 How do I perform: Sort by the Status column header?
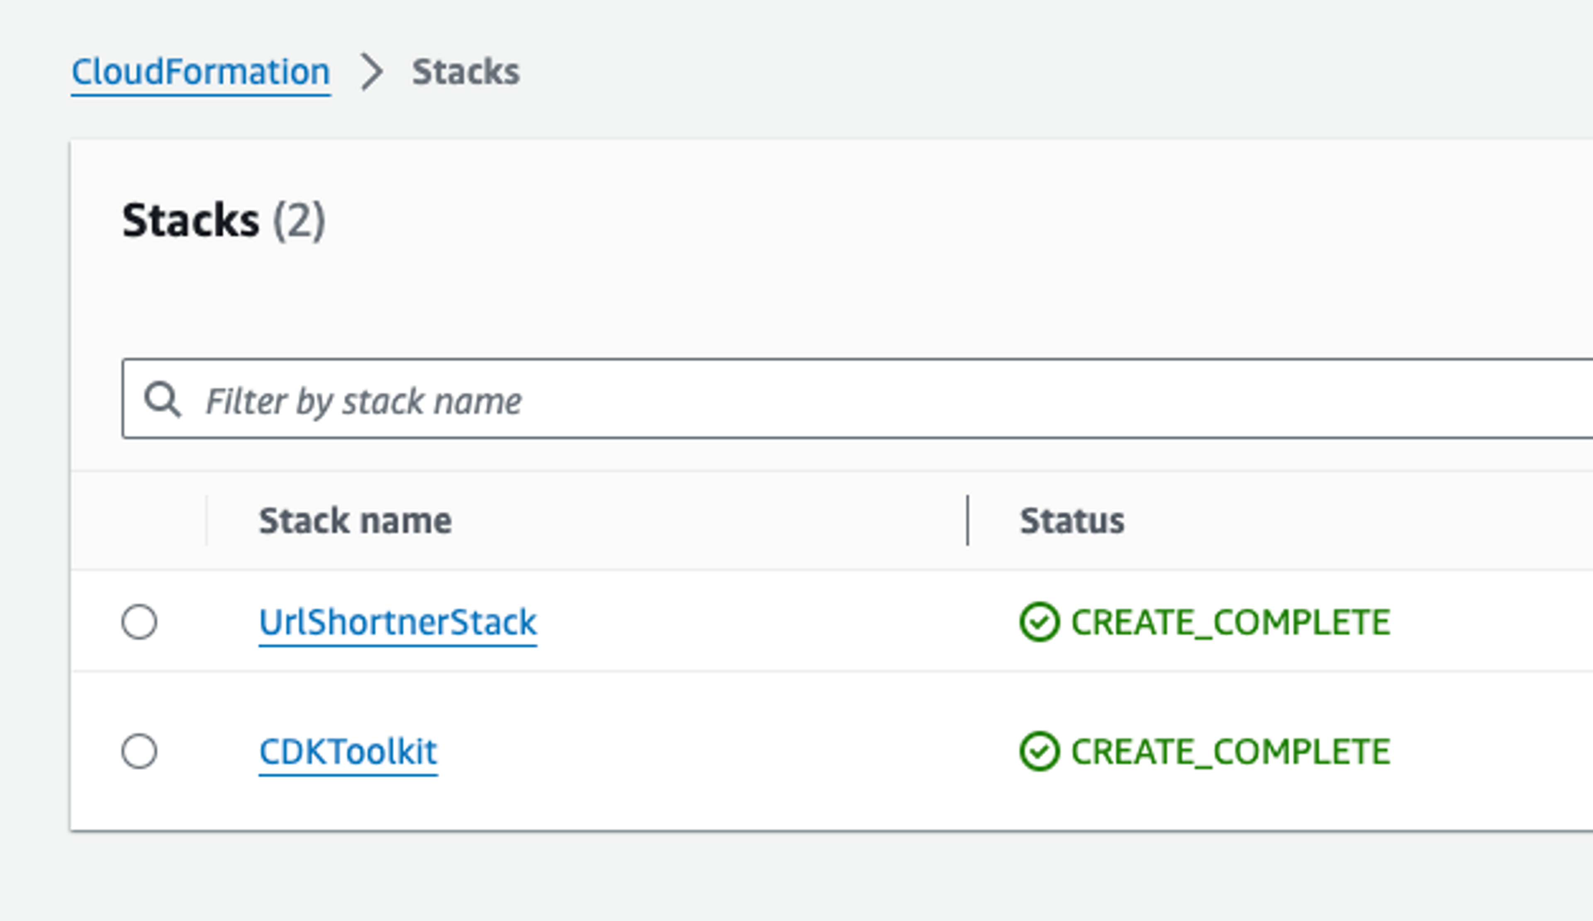click(x=1072, y=521)
